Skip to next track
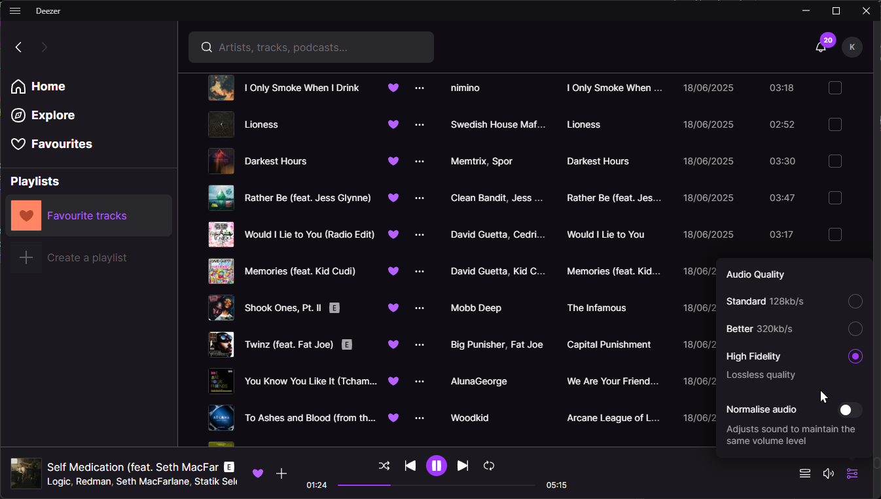 (463, 466)
